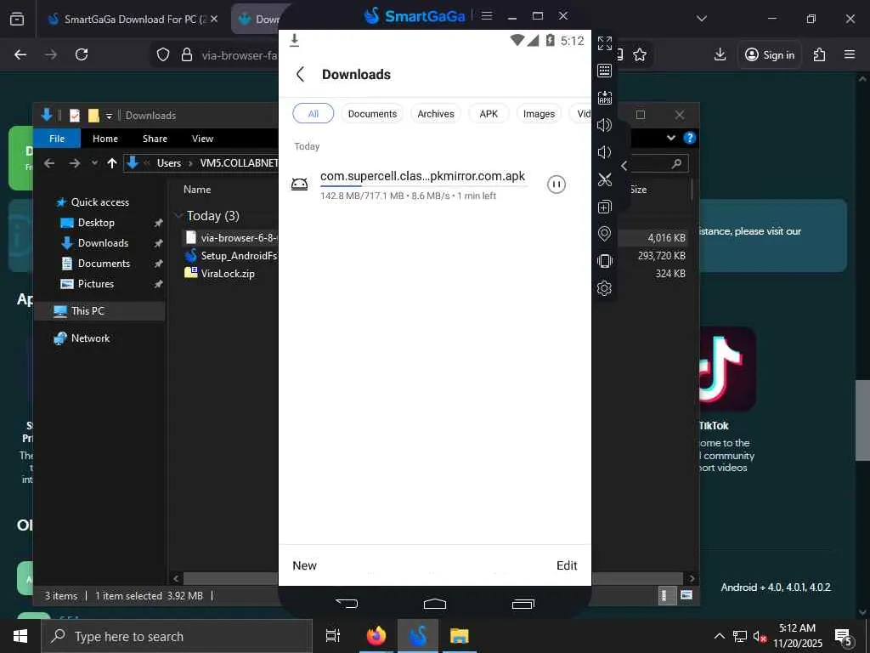This screenshot has width=870, height=653.
Task: Open the Explorer recent locations dropdown
Action: coord(94,163)
